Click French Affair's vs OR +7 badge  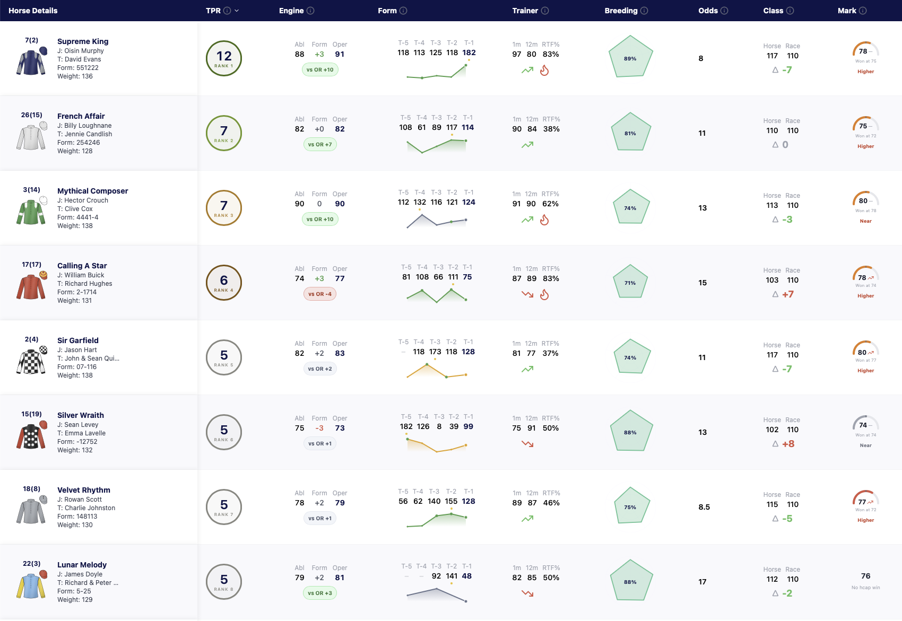pyautogui.click(x=320, y=144)
